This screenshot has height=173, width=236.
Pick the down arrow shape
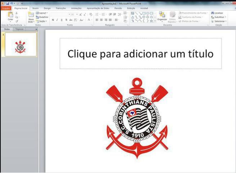(x=148, y=17)
